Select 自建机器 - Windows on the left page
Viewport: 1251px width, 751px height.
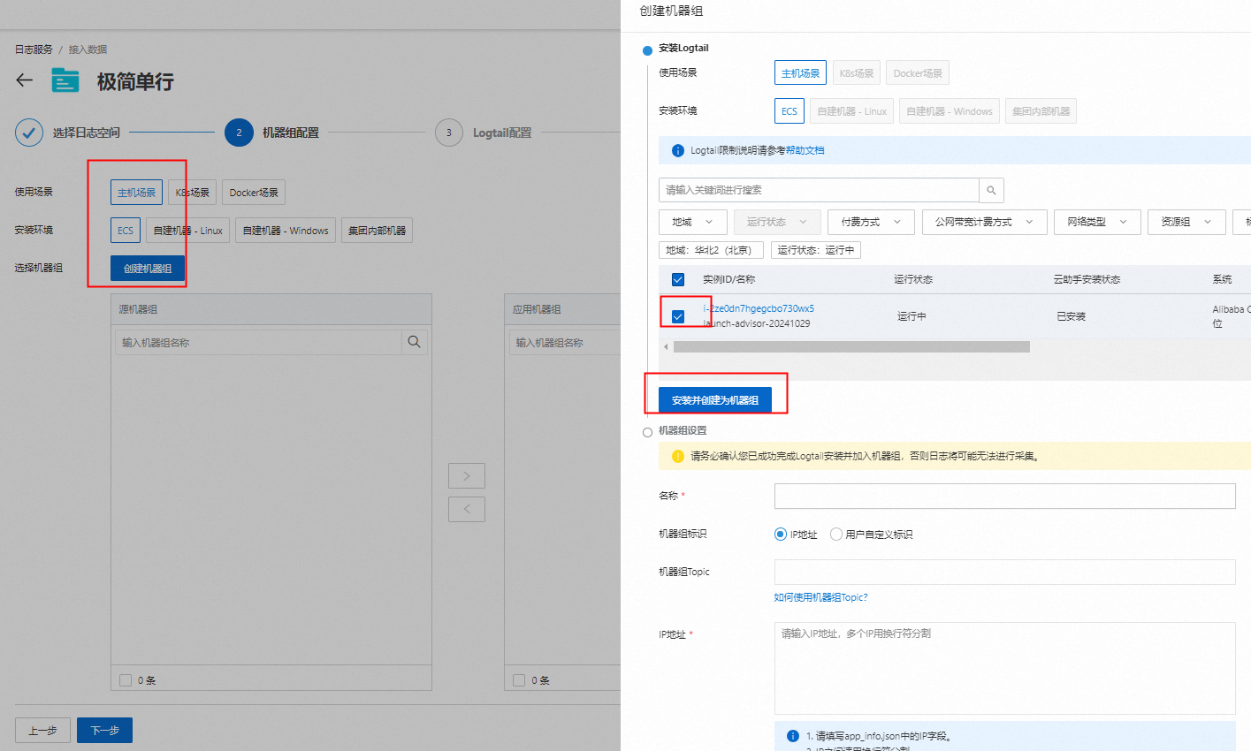286,231
